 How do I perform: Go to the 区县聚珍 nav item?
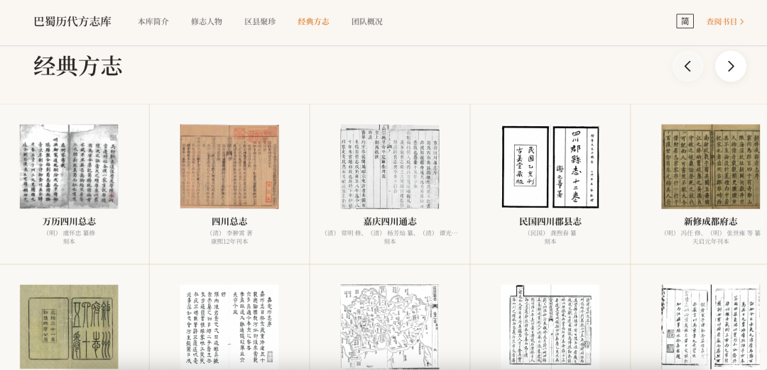(x=260, y=21)
